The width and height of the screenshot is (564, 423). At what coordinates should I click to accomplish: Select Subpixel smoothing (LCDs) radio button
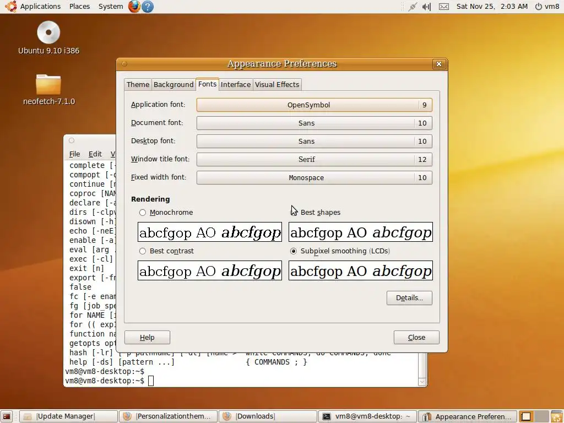click(294, 251)
